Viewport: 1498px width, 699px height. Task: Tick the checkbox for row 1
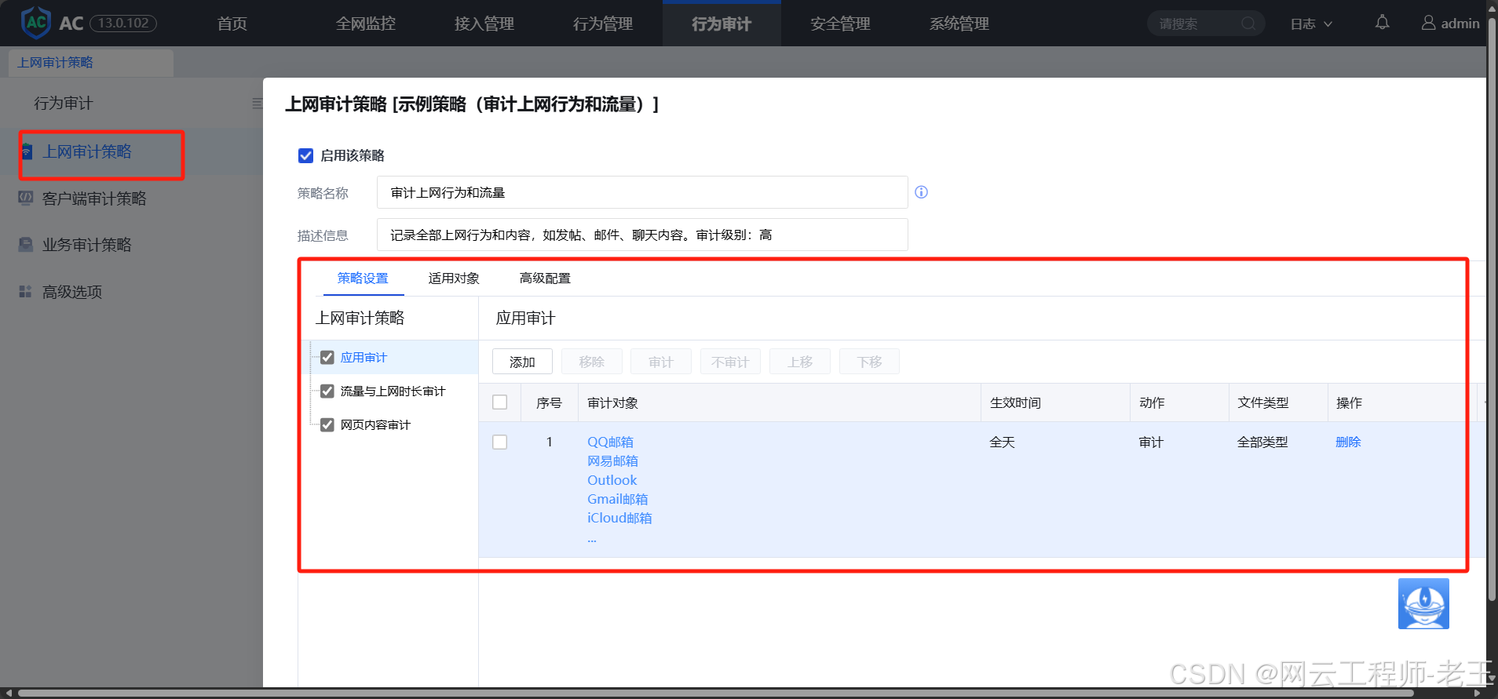500,442
